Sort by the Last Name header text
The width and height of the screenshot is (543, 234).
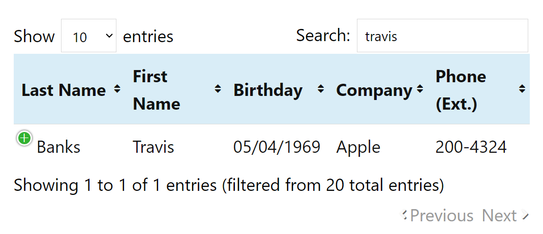tap(64, 90)
